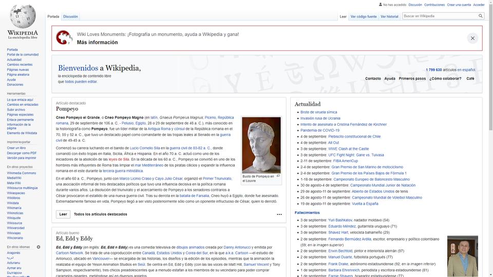This screenshot has height=277, width=493.
Task: Open Brote de viruela símica news
Action: click(318, 112)
